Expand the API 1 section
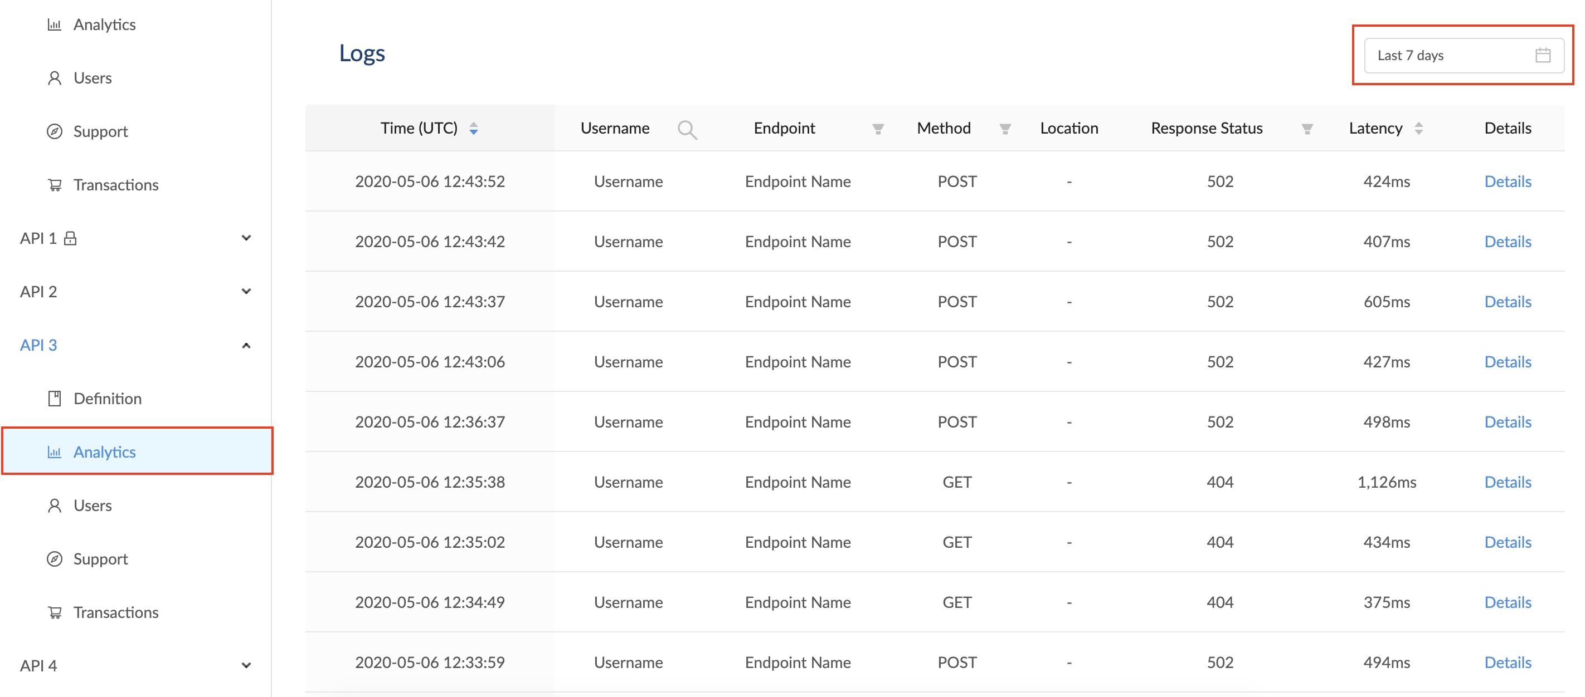The image size is (1585, 697). coord(246,238)
